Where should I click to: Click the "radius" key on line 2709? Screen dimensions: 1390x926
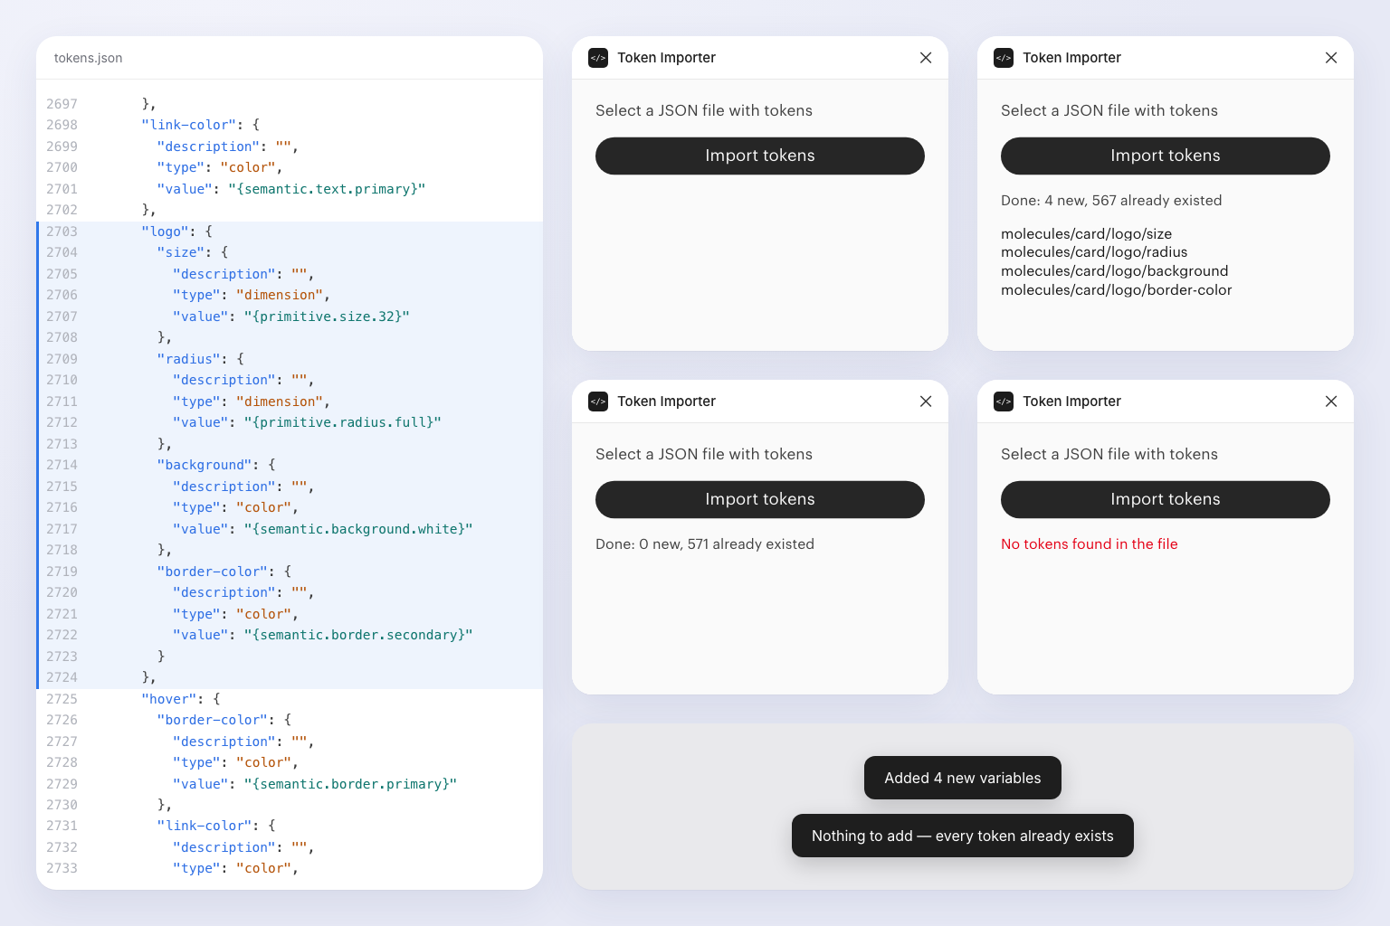click(x=189, y=359)
